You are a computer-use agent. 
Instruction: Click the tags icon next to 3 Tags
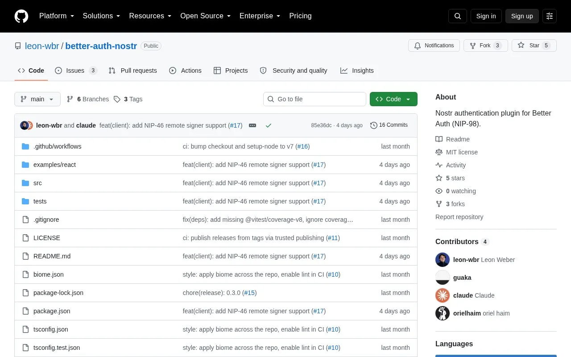tap(117, 99)
